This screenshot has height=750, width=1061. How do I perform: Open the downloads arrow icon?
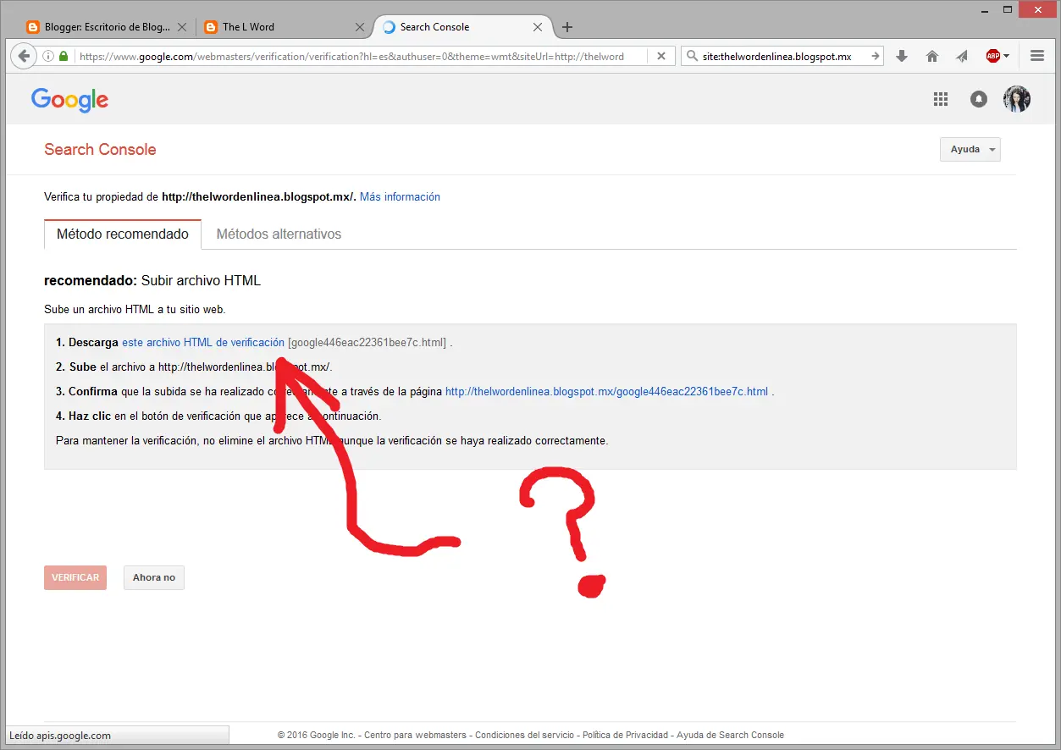[902, 56]
